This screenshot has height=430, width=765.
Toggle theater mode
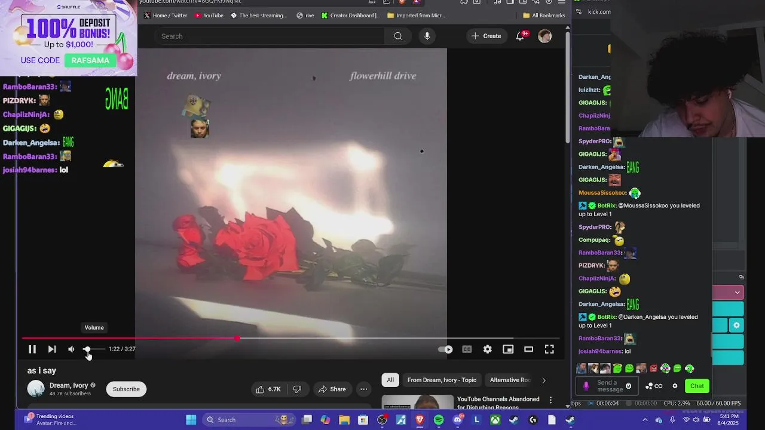click(528, 349)
